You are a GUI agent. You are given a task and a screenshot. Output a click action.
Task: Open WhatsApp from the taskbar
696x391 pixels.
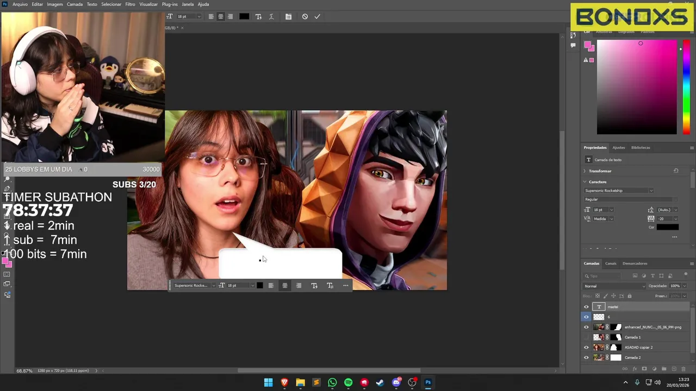(332, 382)
